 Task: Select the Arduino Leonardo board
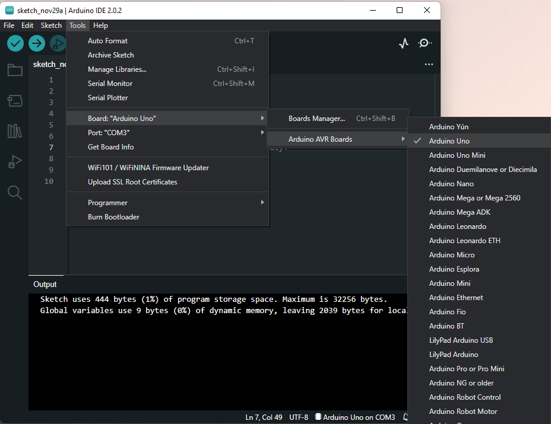[479, 227]
